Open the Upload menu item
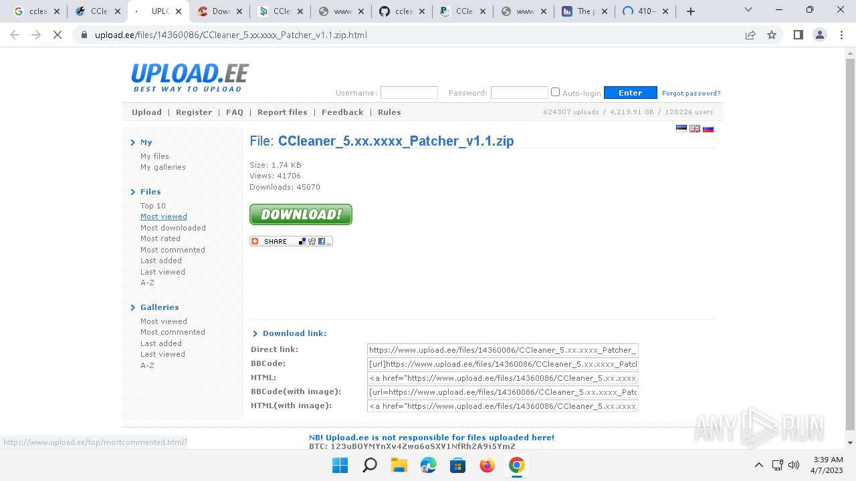The width and height of the screenshot is (856, 481). click(x=146, y=112)
